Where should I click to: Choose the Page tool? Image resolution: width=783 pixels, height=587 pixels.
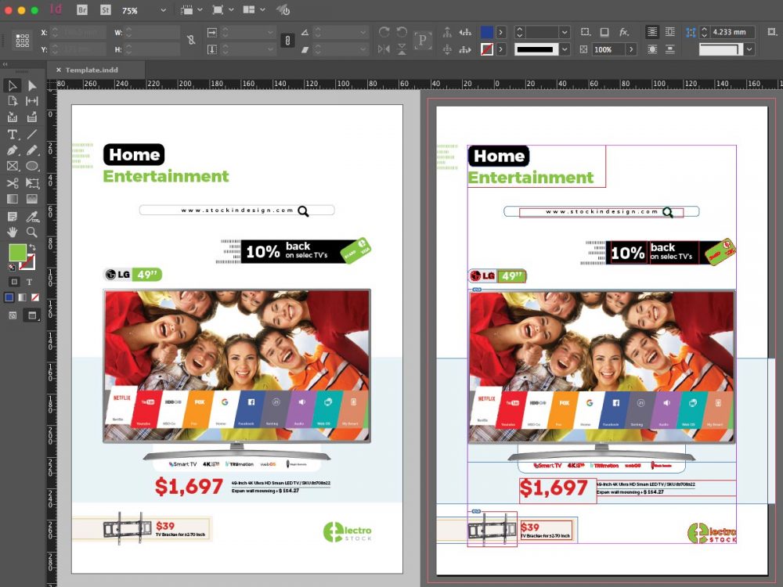13,101
